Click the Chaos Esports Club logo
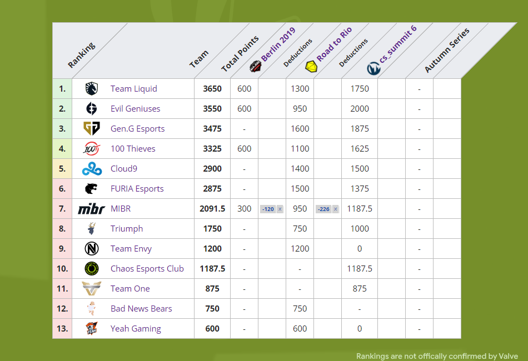528x361 pixels. 92,268
